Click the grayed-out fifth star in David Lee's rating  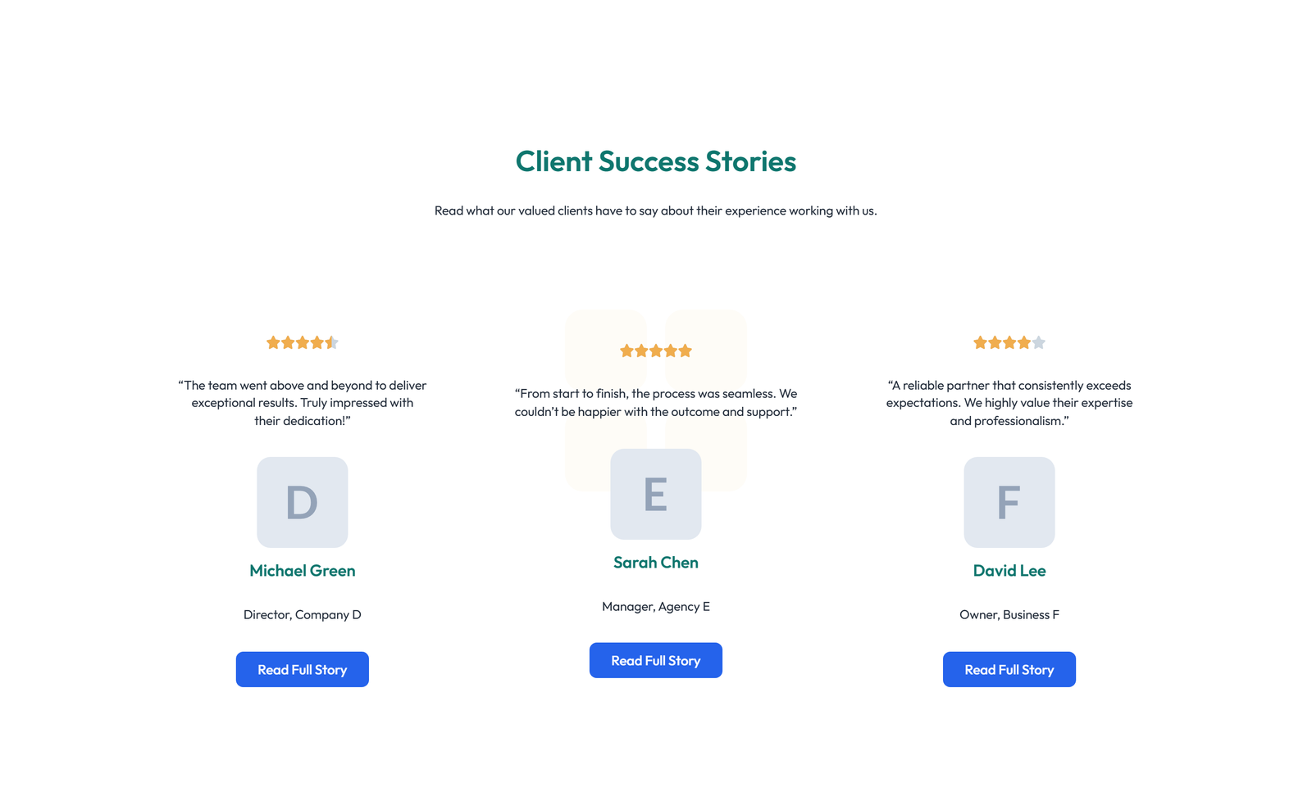tap(1039, 342)
